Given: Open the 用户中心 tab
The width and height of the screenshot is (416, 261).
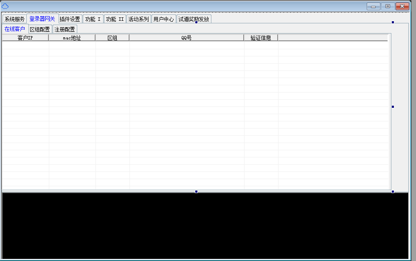Looking at the screenshot, I should point(163,19).
